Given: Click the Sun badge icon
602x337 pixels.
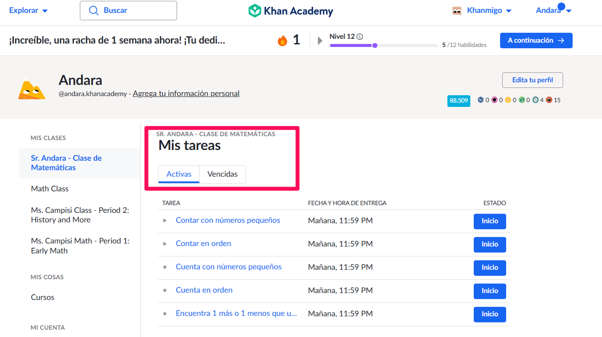Looking at the screenshot, I should (x=508, y=100).
